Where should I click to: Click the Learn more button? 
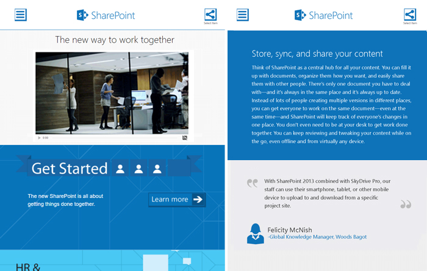[177, 200]
